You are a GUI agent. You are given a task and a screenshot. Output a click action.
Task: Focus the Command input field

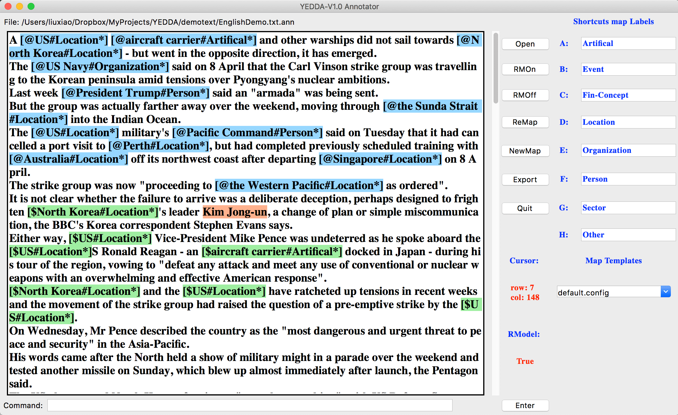tap(249, 405)
